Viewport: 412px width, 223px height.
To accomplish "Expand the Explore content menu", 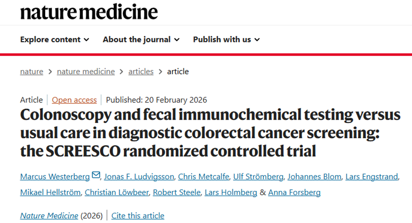I will point(54,40).
